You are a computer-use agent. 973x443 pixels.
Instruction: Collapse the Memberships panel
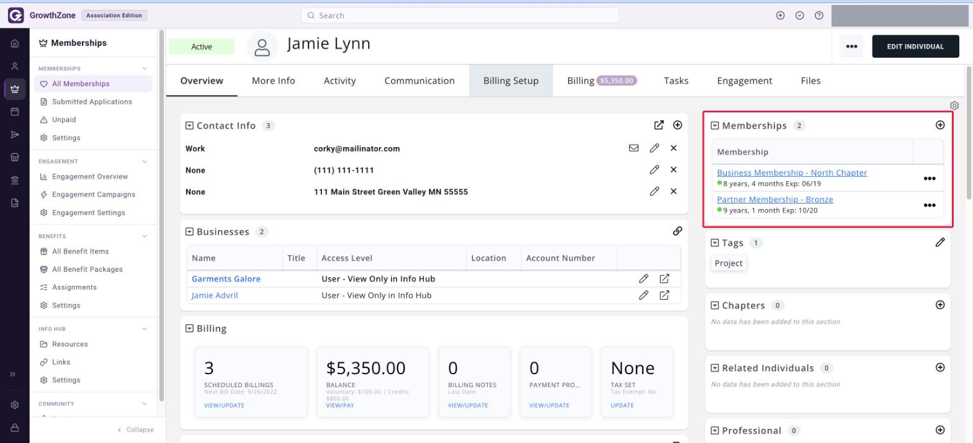click(715, 125)
